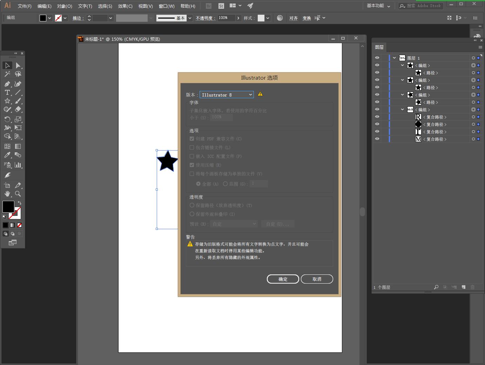Select the Hand tool
The height and width of the screenshot is (365, 485).
(7, 194)
